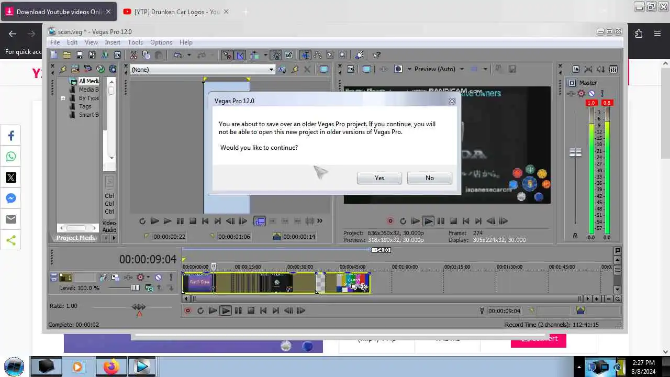Open the Auto Ripple mode dropdown arrow
670x377 pixels.
click(265, 55)
